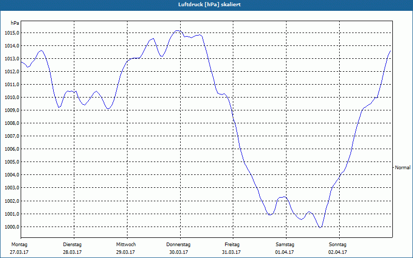Click the 1012,0 axis value
Viewport: 413px width, 258px height.
tap(12, 72)
